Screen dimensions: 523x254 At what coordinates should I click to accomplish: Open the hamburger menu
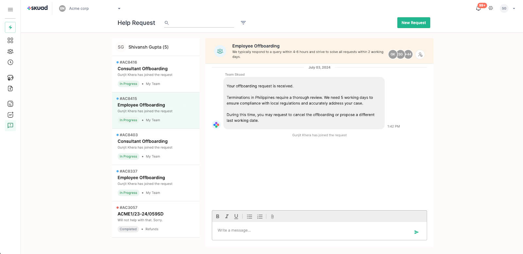[10, 9]
